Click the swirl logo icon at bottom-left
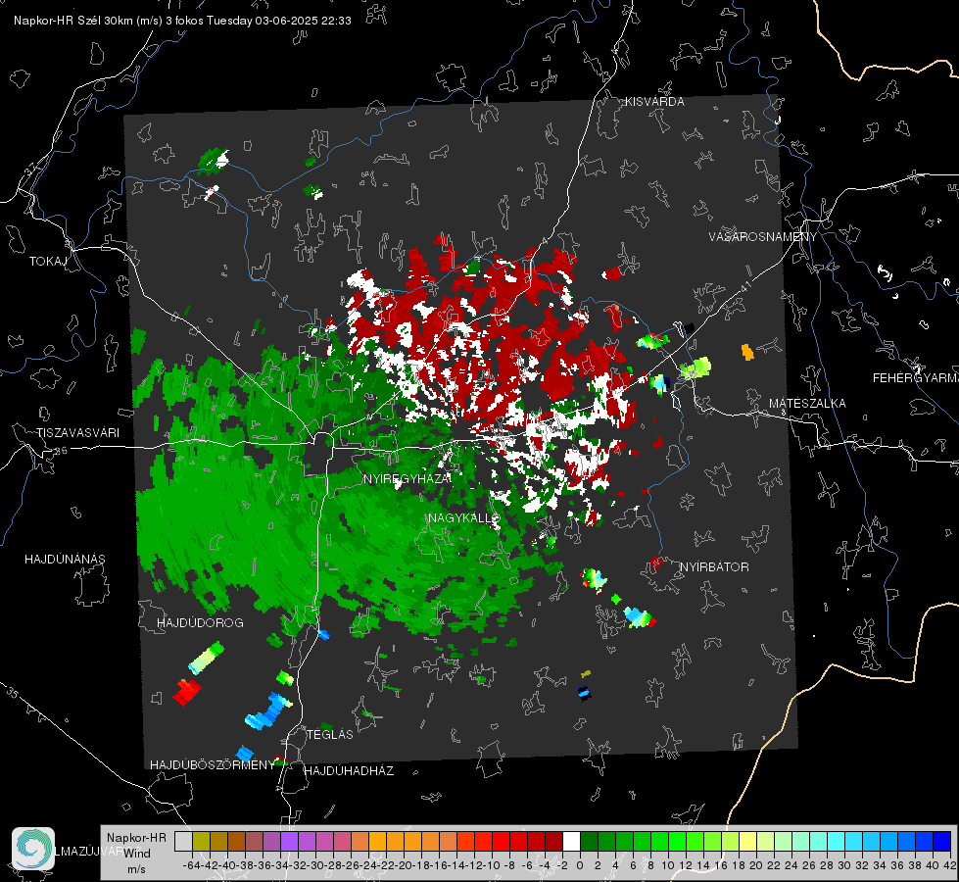The width and height of the screenshot is (959, 882). [x=33, y=849]
